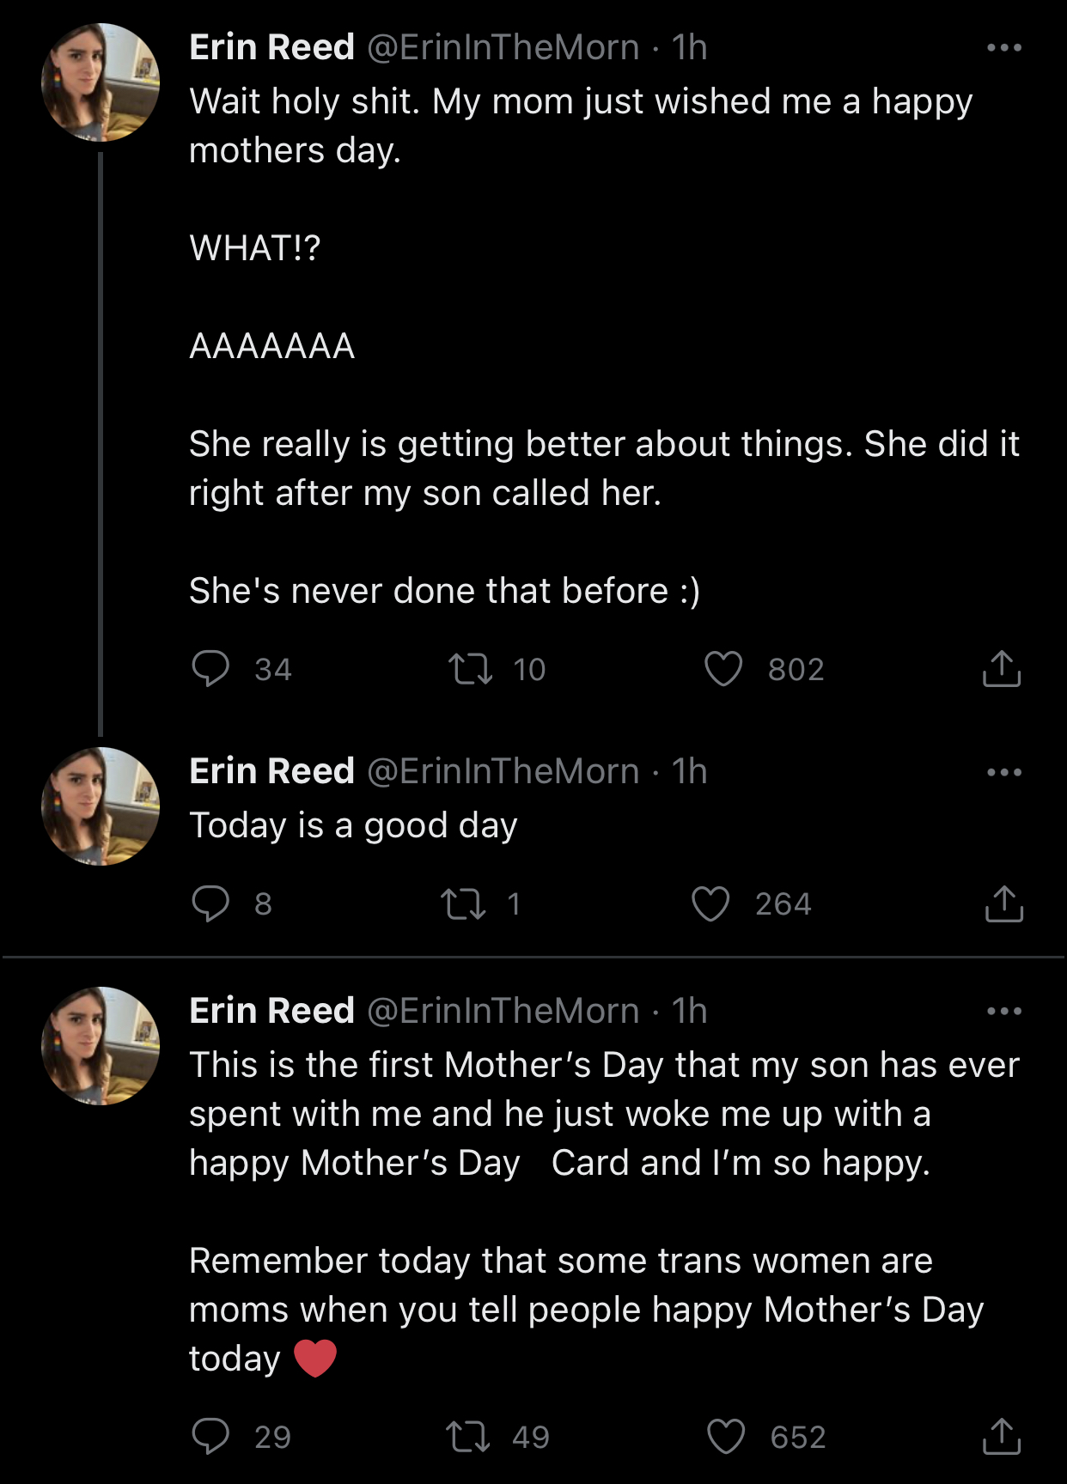The height and width of the screenshot is (1484, 1067).
Task: Open Erin Reed name on bottom tweet
Action: click(x=271, y=1011)
